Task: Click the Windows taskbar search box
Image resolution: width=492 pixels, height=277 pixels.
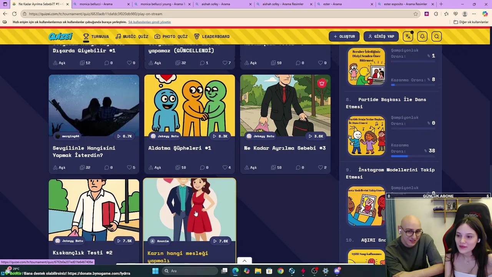Action: [189, 271]
